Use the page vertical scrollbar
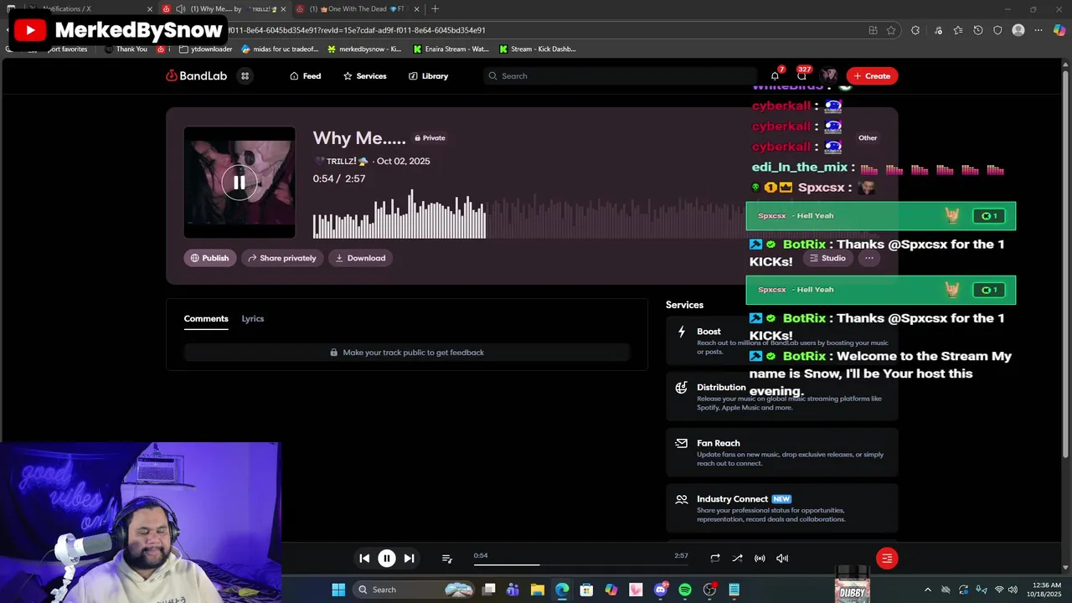 1066,264
